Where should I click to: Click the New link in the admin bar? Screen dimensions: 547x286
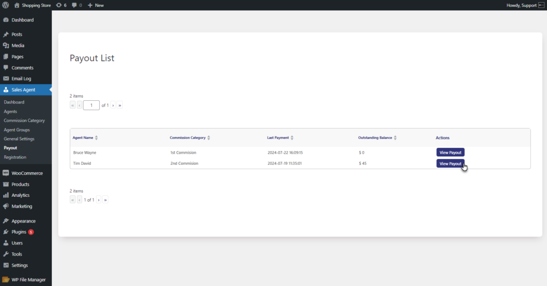pos(99,5)
